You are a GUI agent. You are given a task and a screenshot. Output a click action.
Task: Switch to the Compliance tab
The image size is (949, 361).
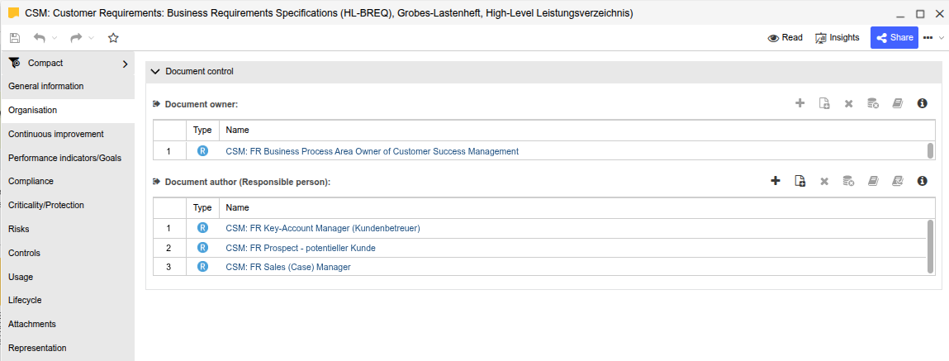67,182
